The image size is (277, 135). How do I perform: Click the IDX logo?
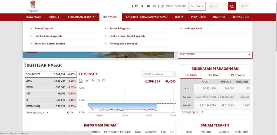[x=33, y=6]
